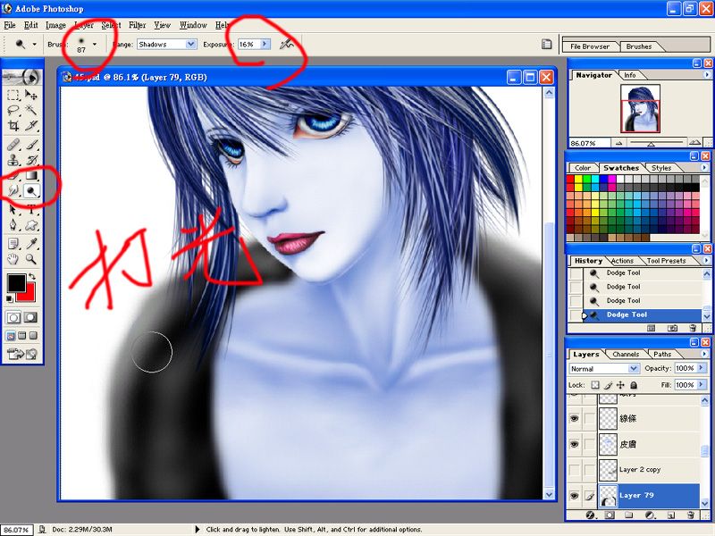Open the File Browser tab
Image resolution: width=715 pixels, height=536 pixels.
coord(590,46)
